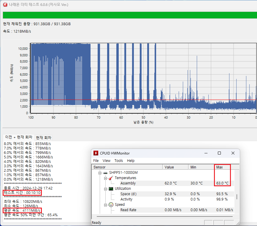
Task: Click the SHPP51-1000GM drive icon
Action: (105, 173)
